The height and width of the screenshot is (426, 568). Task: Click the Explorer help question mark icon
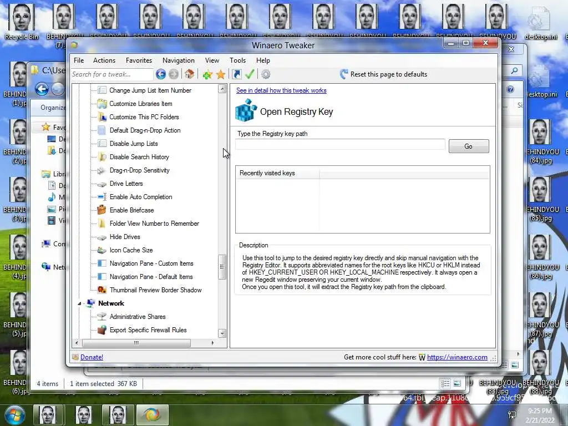(x=510, y=89)
